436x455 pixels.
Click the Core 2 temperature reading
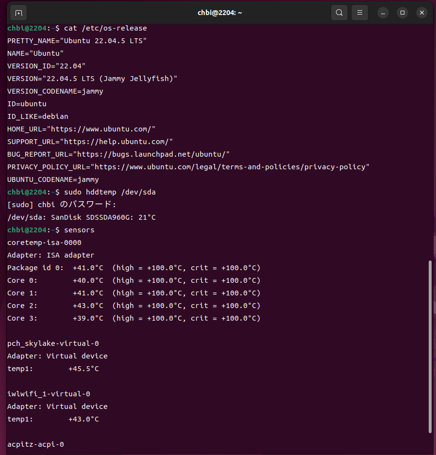(88, 306)
